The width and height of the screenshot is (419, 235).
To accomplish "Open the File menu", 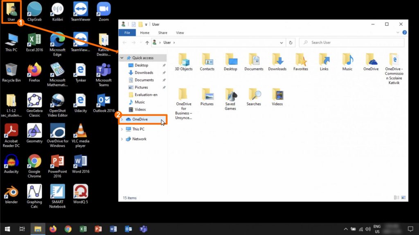I will pos(127,33).
